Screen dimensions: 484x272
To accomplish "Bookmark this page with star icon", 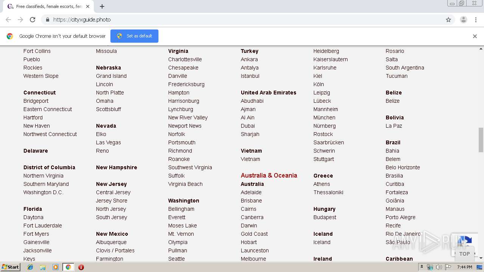I will click(448, 20).
